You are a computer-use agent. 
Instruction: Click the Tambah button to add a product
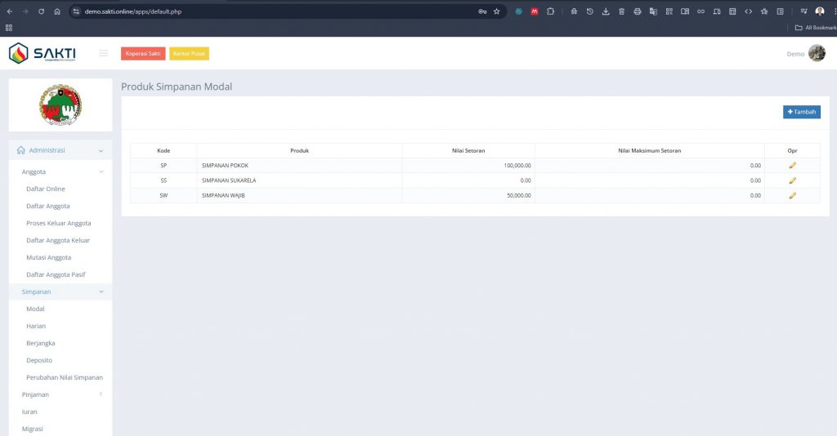tap(802, 112)
